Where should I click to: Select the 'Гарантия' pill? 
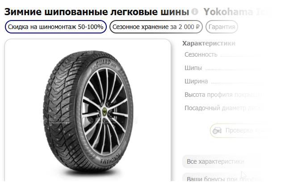click(x=222, y=27)
